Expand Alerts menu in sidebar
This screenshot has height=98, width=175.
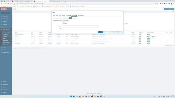6,47
